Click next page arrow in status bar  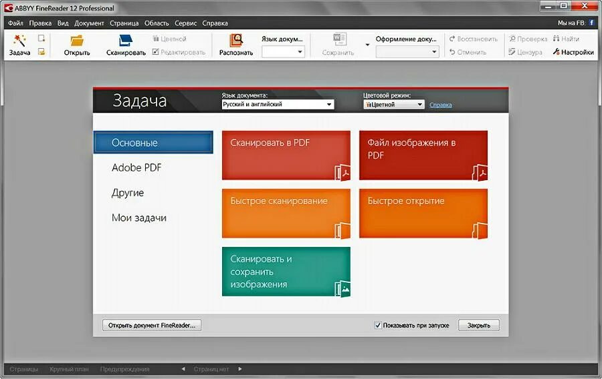point(240,369)
